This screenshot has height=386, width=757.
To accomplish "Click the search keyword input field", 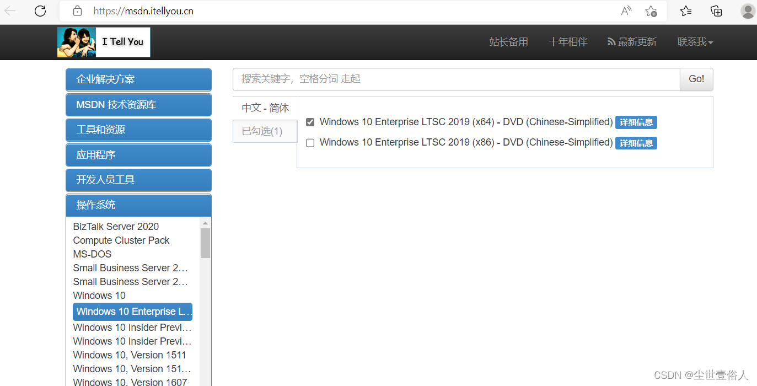I will [457, 79].
